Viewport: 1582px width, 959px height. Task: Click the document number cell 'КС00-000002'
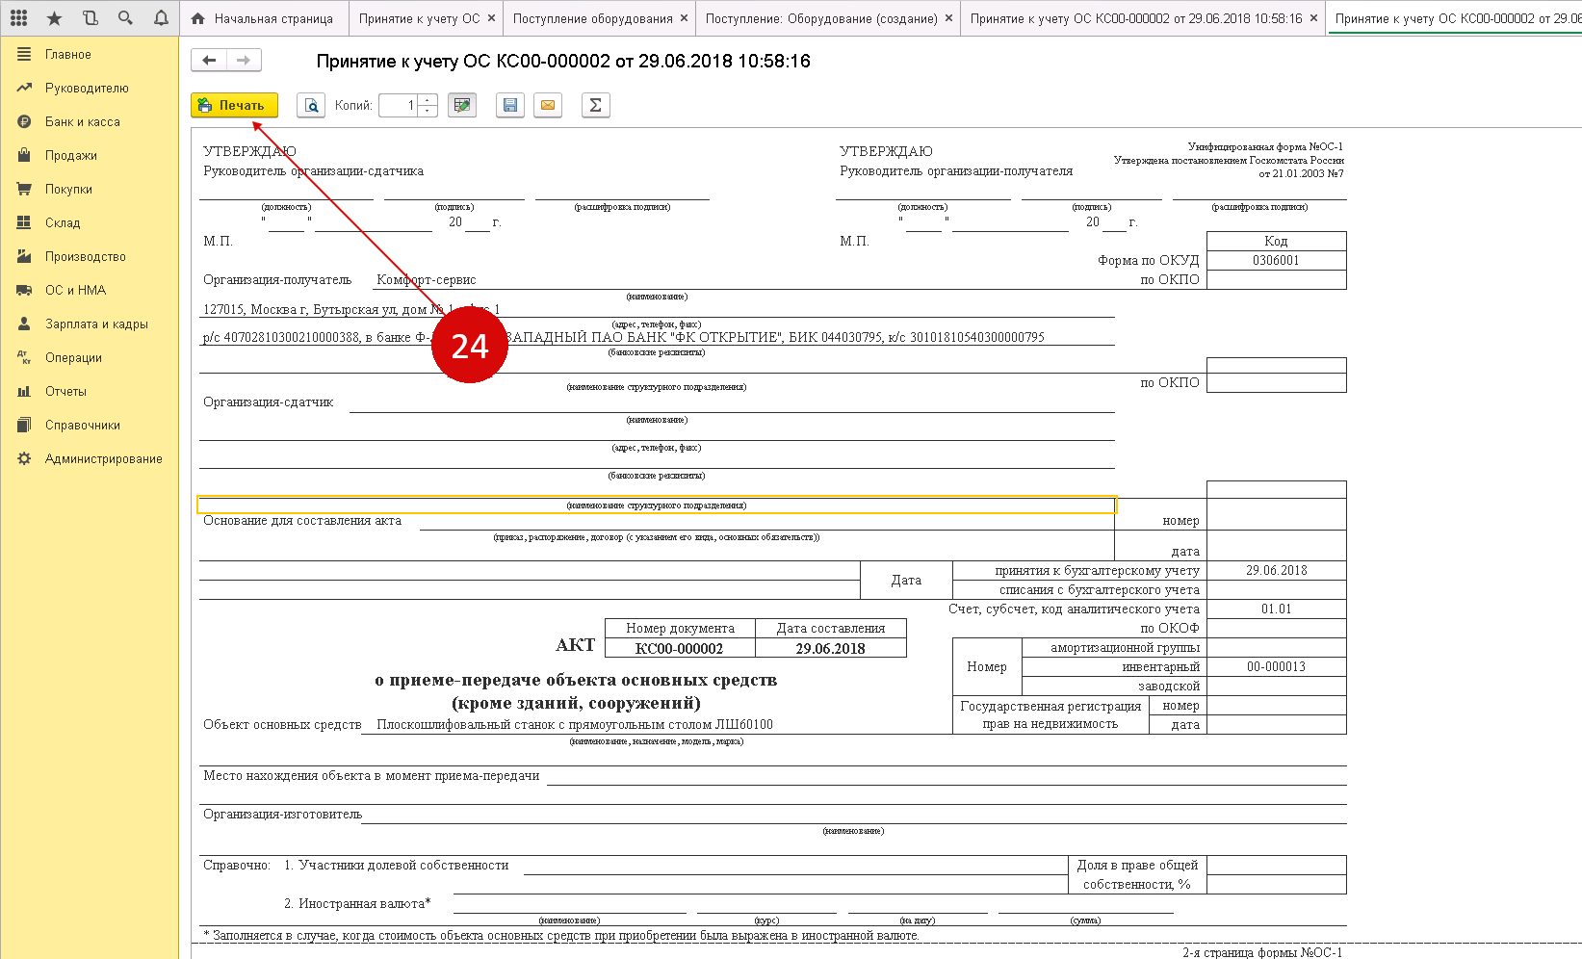680,648
